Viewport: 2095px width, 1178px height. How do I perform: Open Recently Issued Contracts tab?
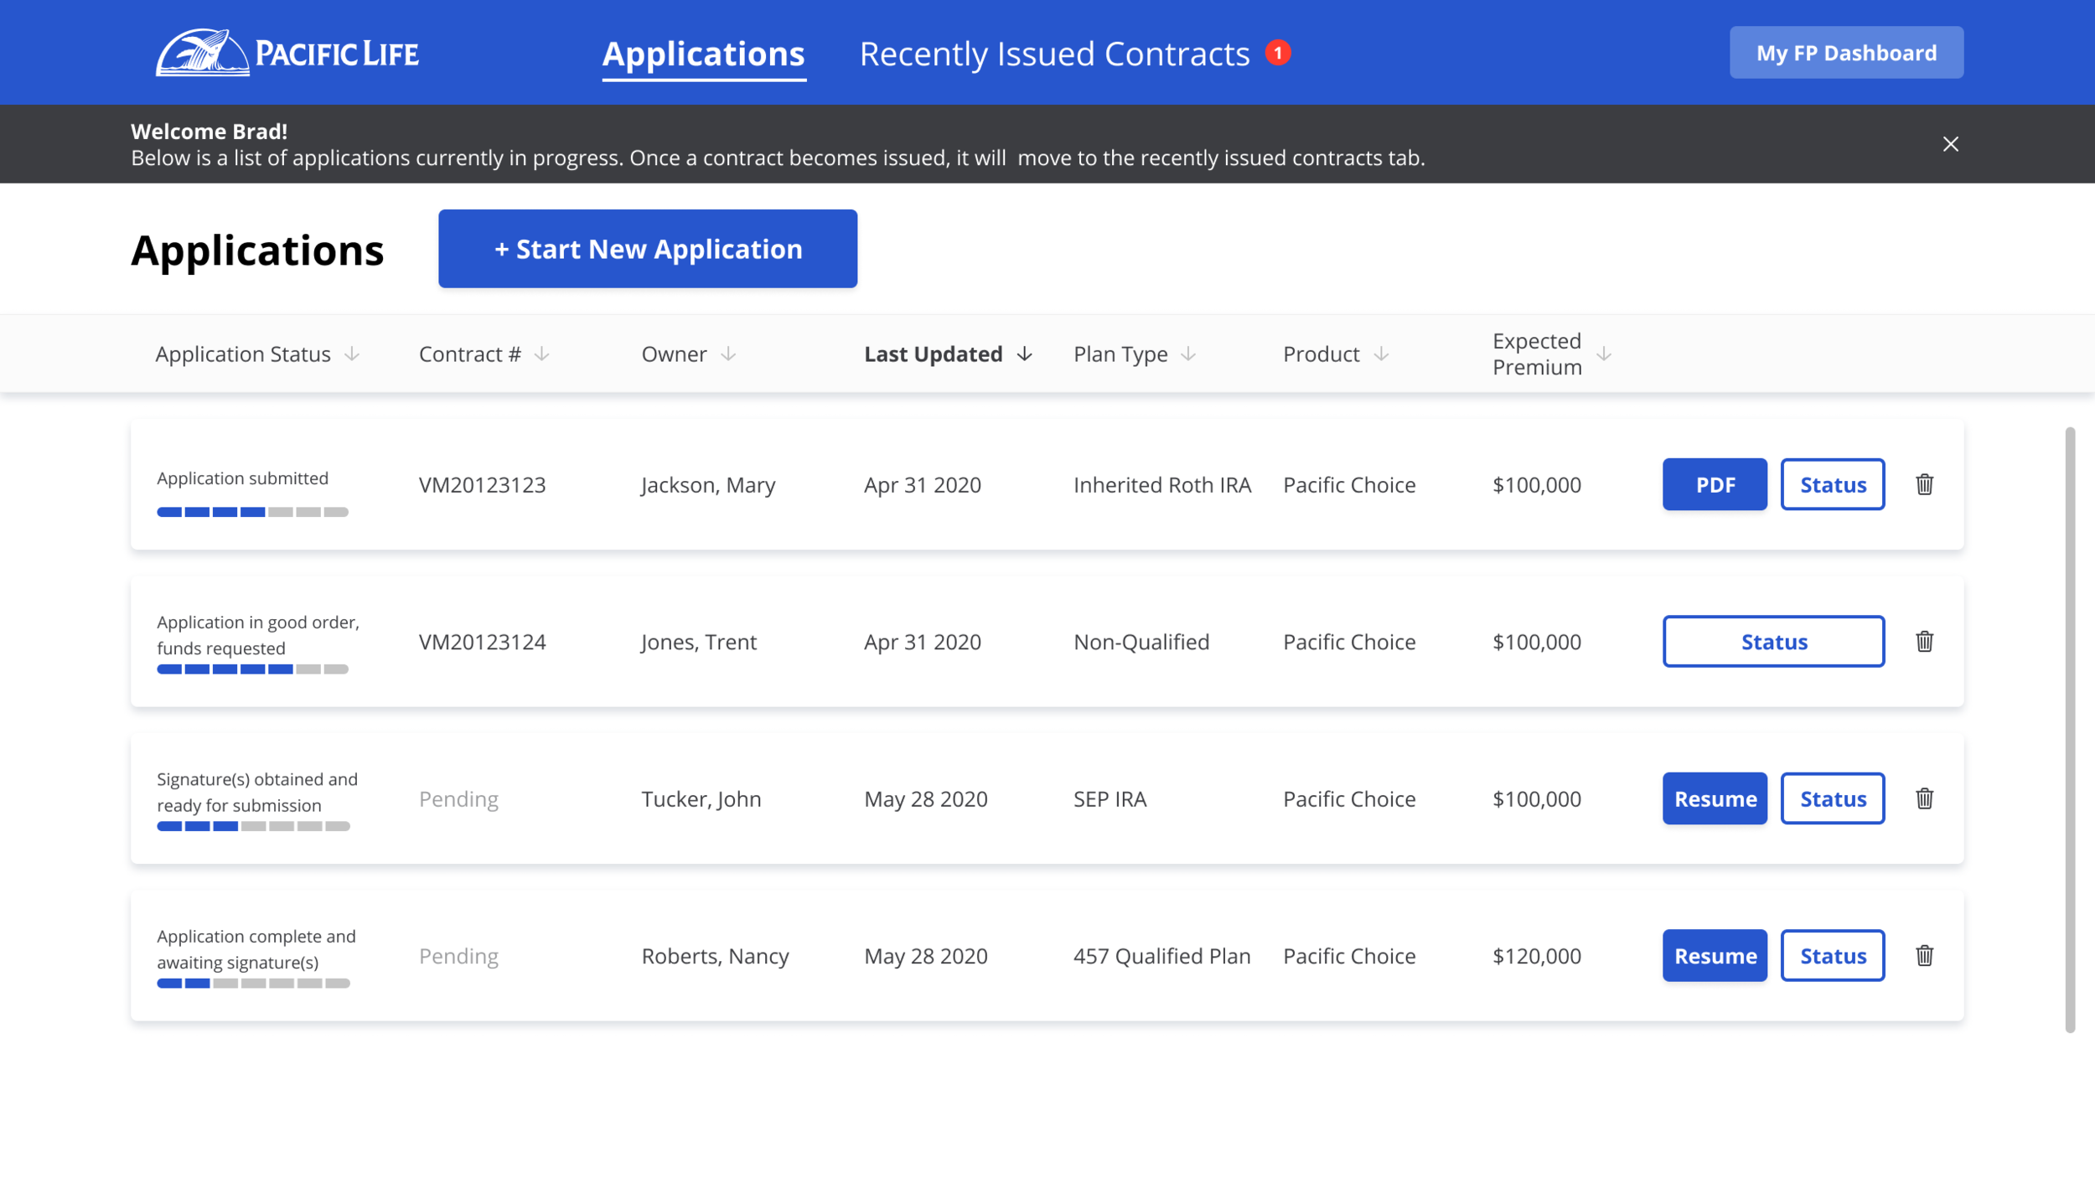[1054, 54]
